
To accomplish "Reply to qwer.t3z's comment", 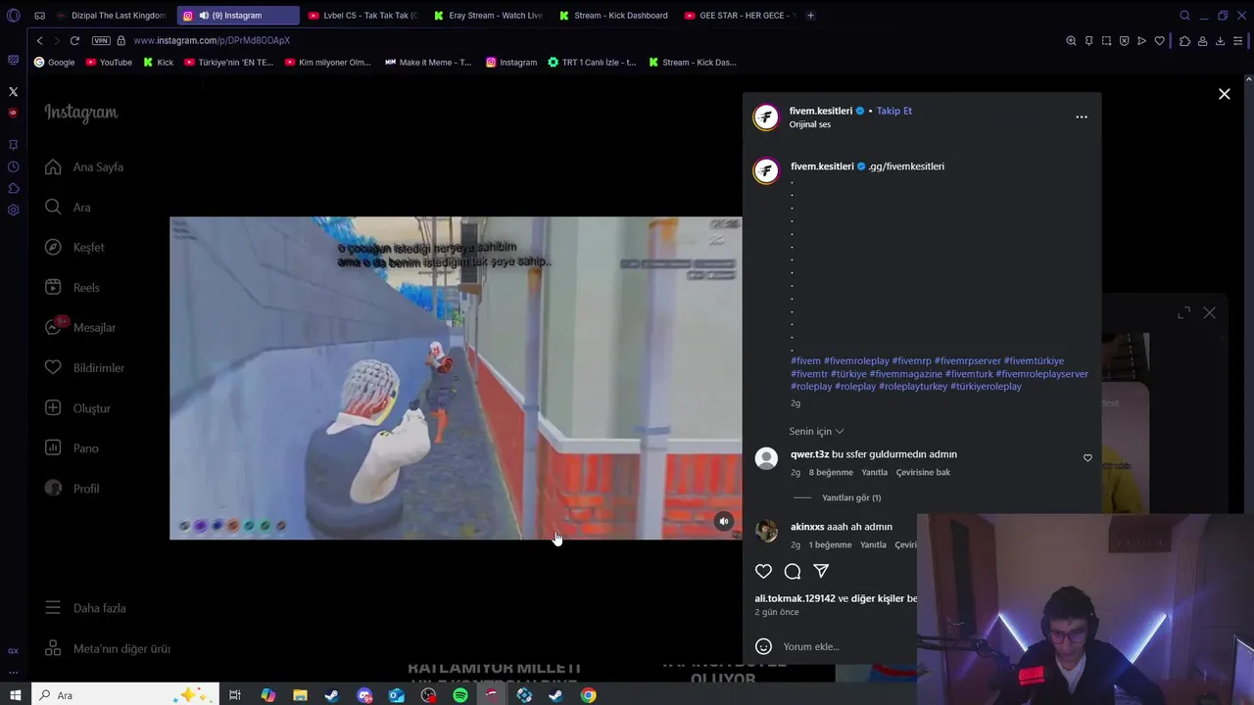I will point(874,472).
